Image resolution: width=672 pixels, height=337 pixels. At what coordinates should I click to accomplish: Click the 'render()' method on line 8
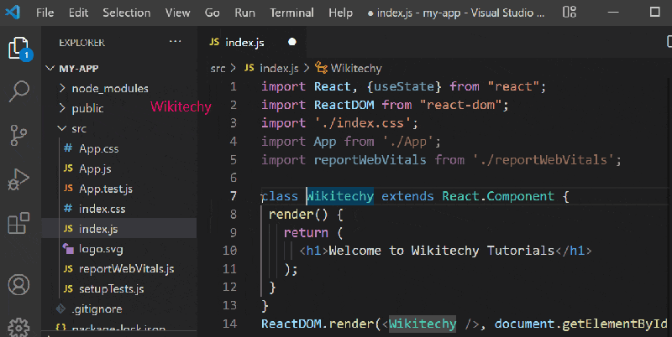pyautogui.click(x=298, y=214)
